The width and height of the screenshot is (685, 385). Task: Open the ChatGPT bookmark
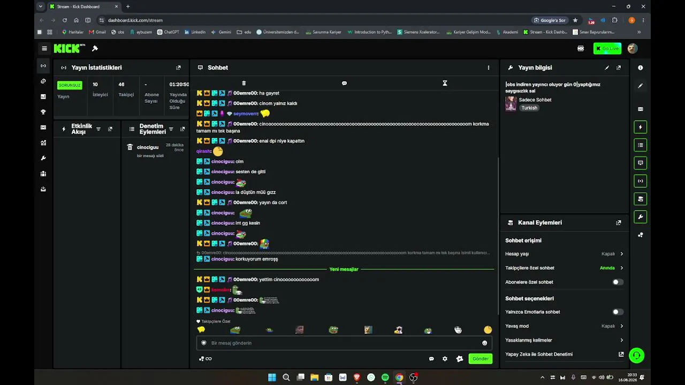tap(168, 32)
